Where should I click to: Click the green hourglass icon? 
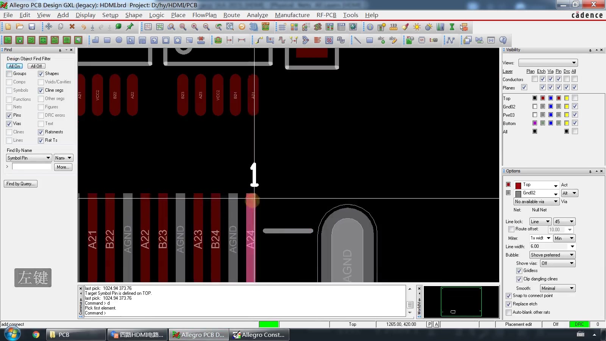[x=452, y=27]
